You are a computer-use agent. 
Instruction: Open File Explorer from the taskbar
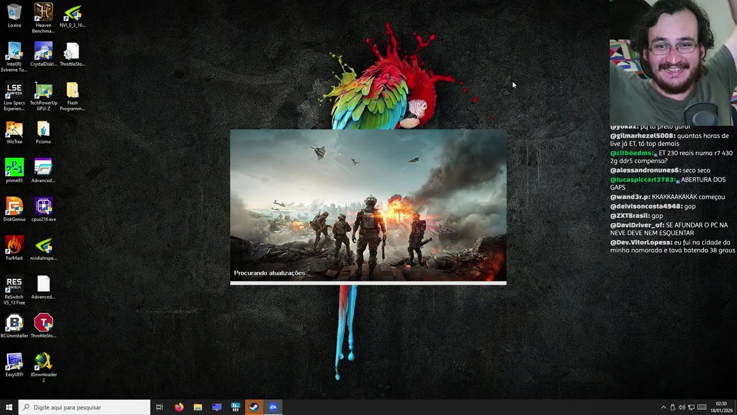coord(197,407)
